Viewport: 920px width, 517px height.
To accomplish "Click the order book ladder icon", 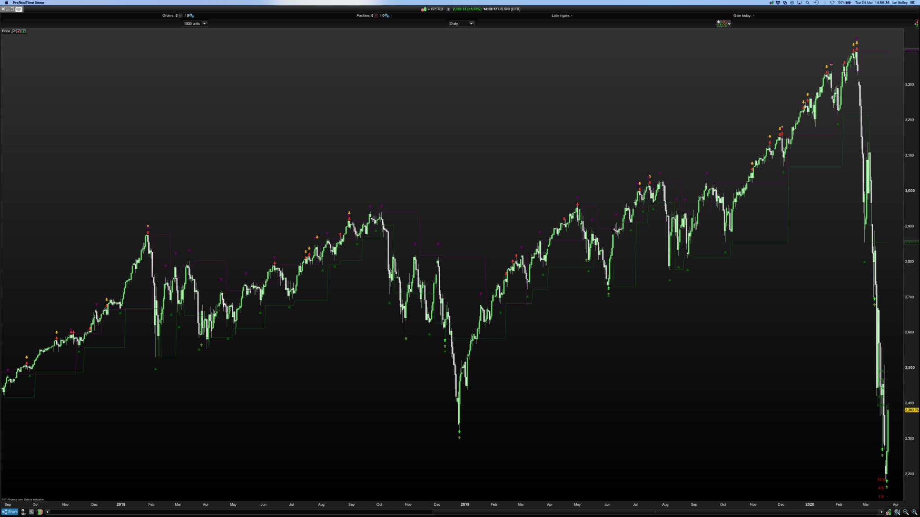I will (40, 512).
